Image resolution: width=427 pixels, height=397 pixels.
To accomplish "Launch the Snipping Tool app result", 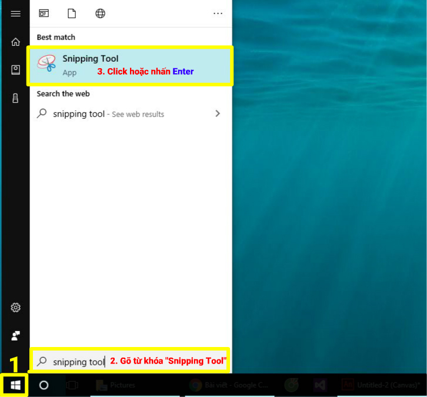I will tap(130, 66).
